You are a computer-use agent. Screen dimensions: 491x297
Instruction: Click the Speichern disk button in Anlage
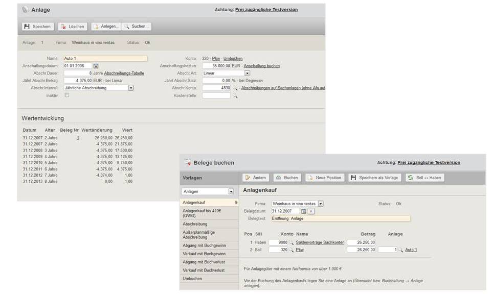coord(37,27)
